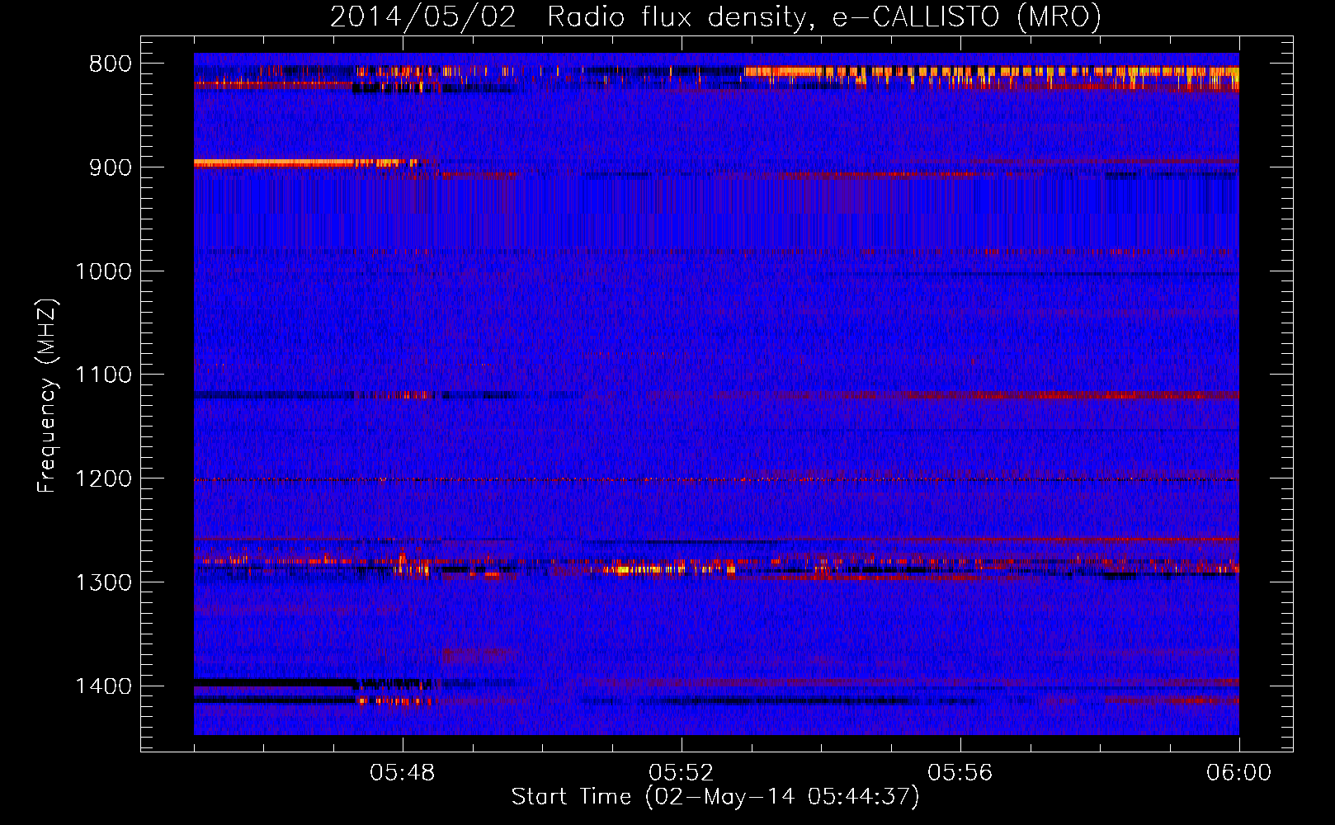Click the 900 frequency tick label
1335x825 pixels.
111,167
